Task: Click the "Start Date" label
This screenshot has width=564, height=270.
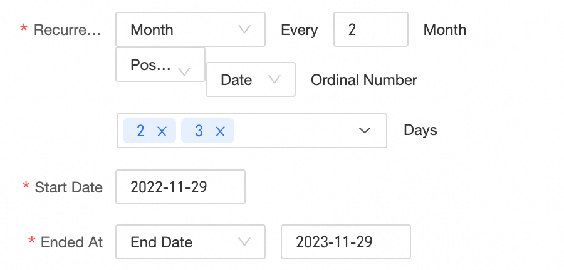Action: [68, 187]
